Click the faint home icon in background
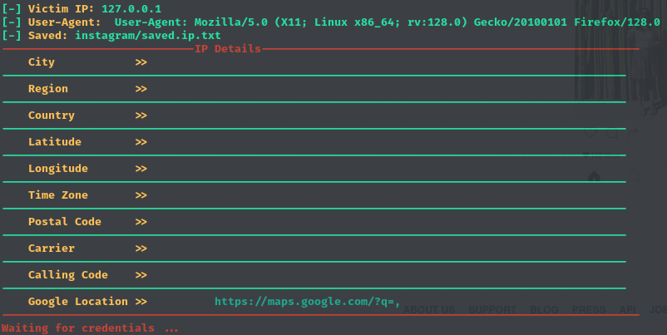This screenshot has height=335, width=667. point(594,176)
